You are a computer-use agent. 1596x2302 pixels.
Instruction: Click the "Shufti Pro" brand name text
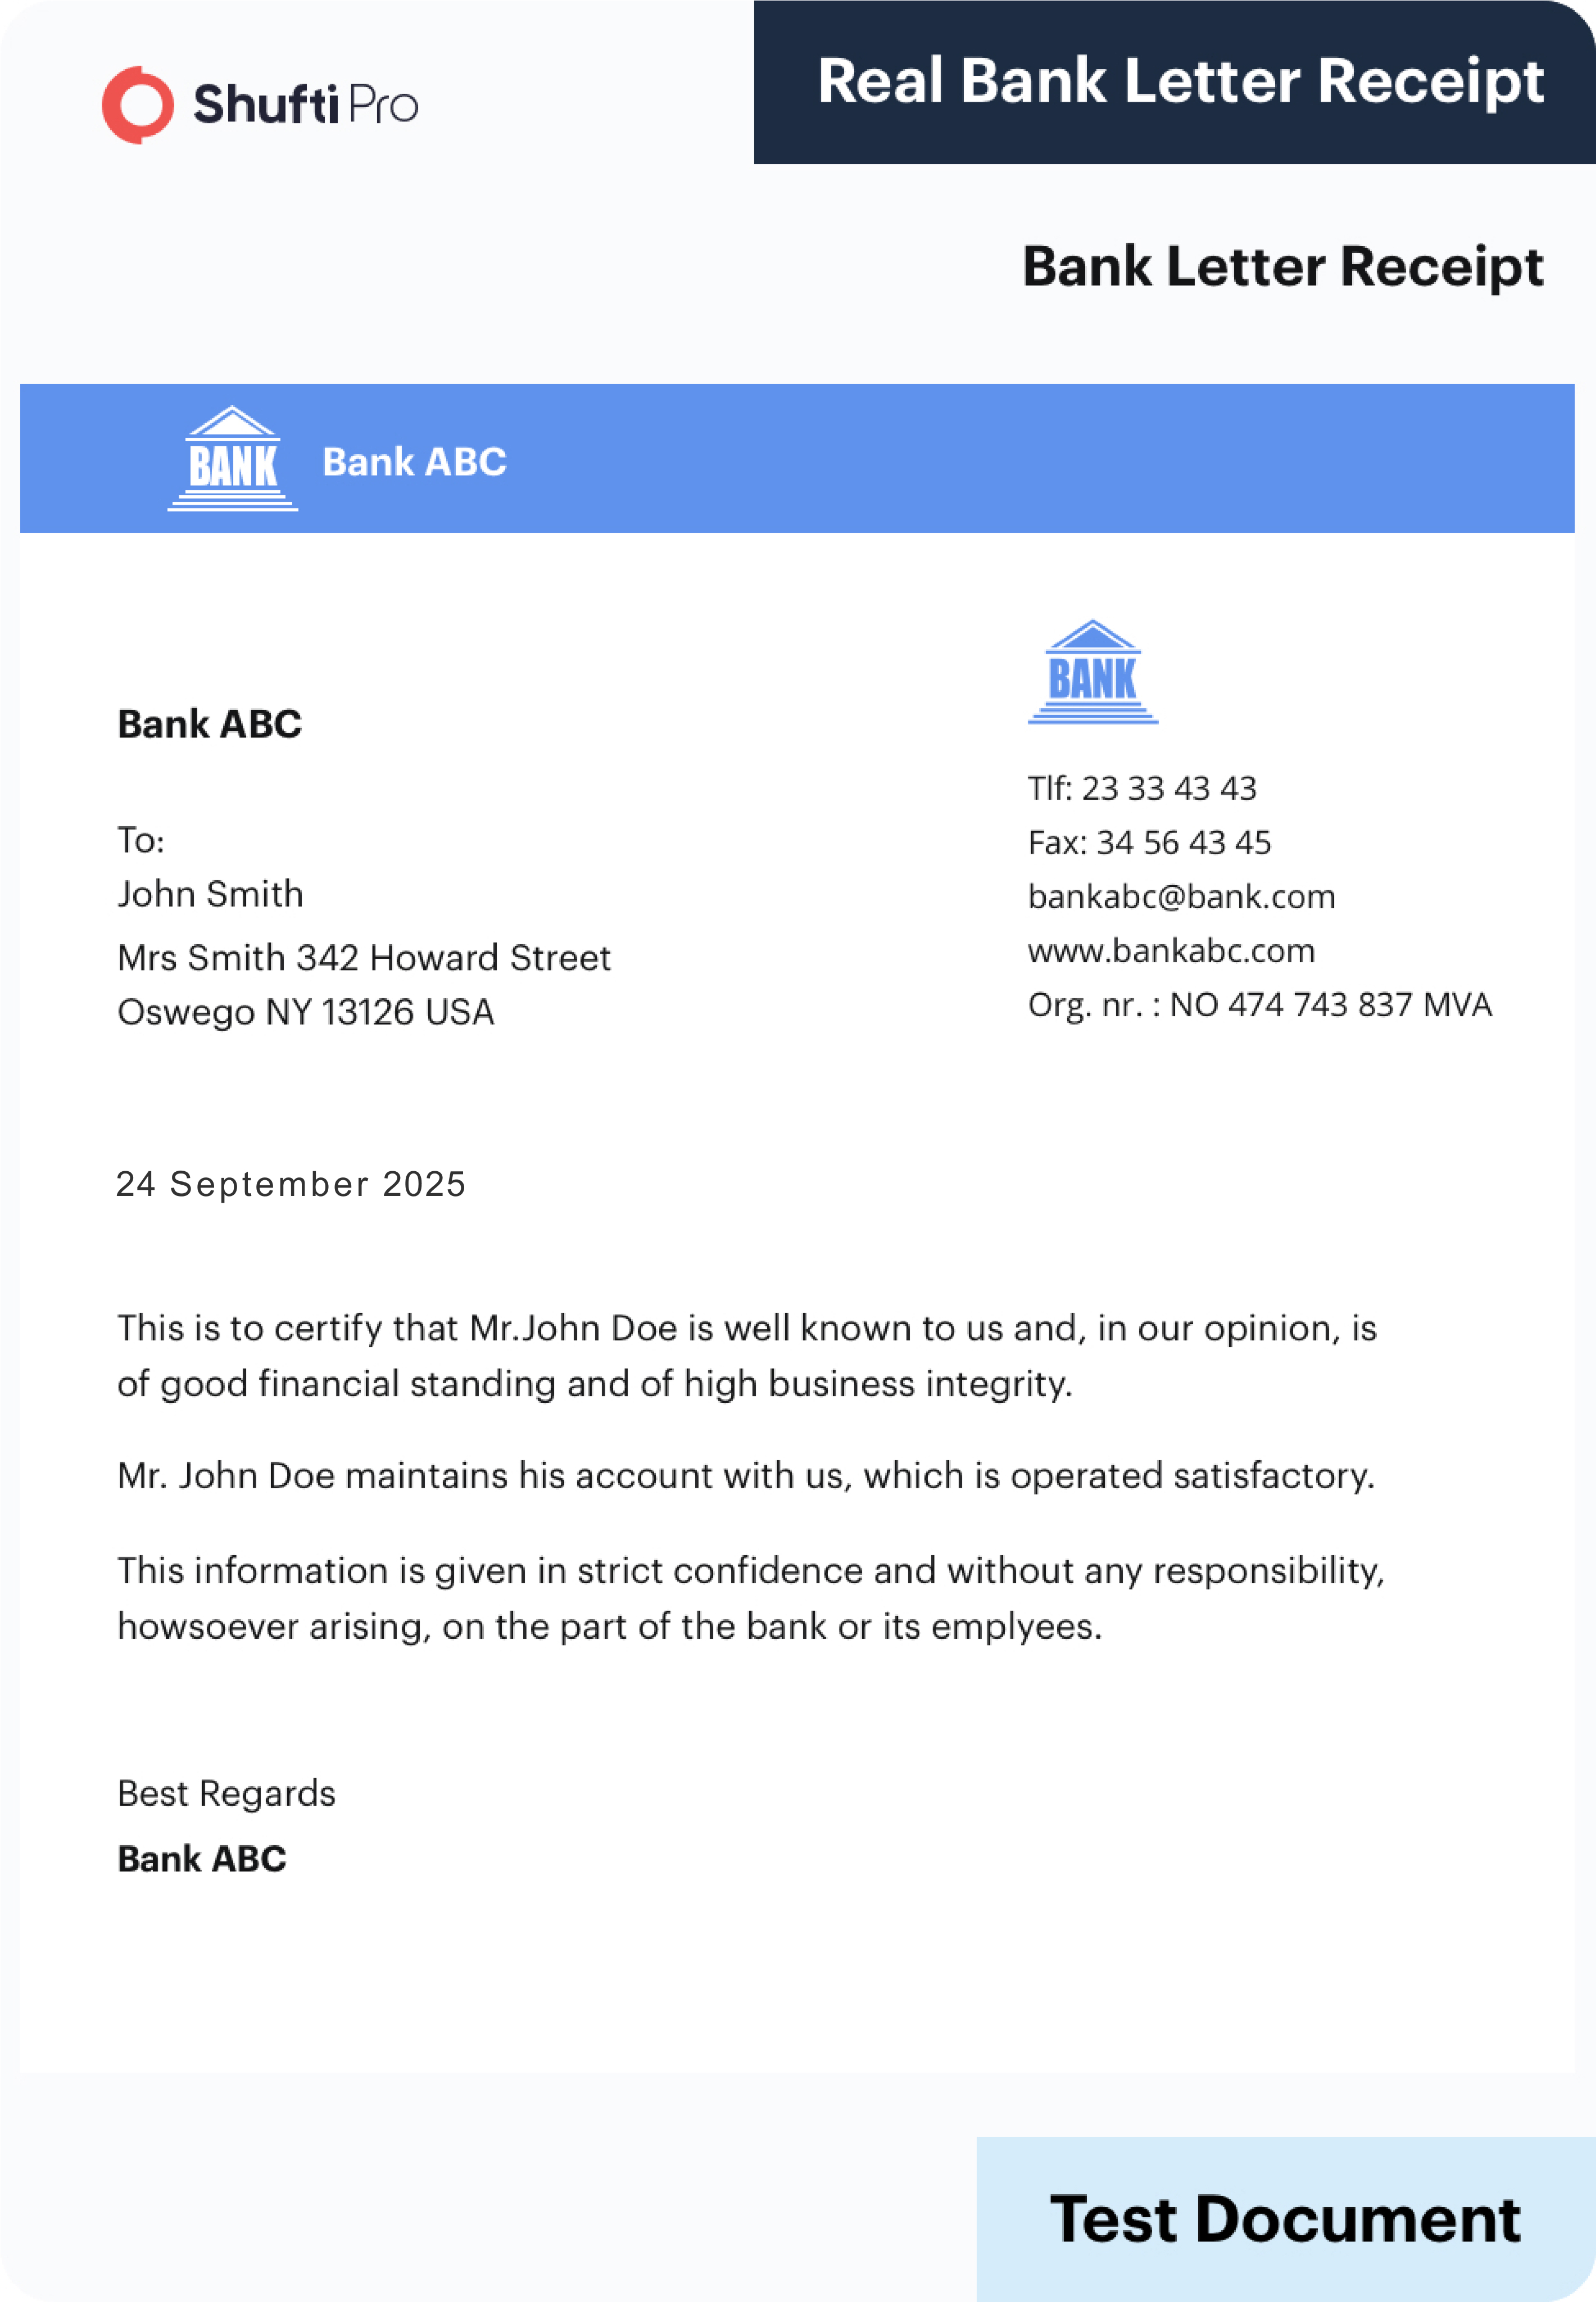pos(305,105)
